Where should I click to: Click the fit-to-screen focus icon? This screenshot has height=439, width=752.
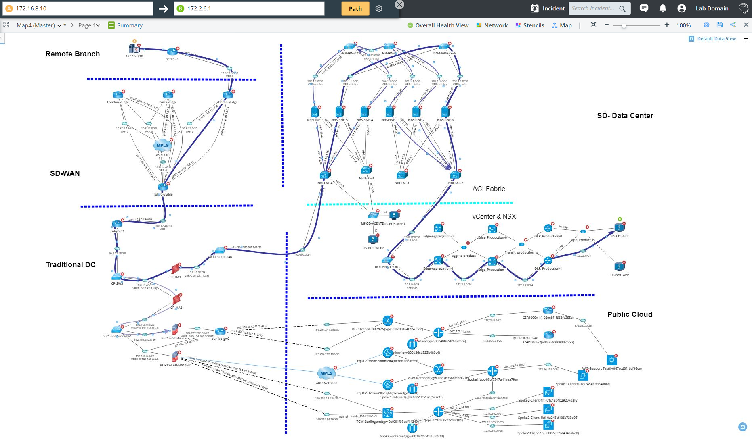(x=594, y=25)
